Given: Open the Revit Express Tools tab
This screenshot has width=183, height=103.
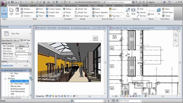Looking at the screenshot, I should [133, 5].
